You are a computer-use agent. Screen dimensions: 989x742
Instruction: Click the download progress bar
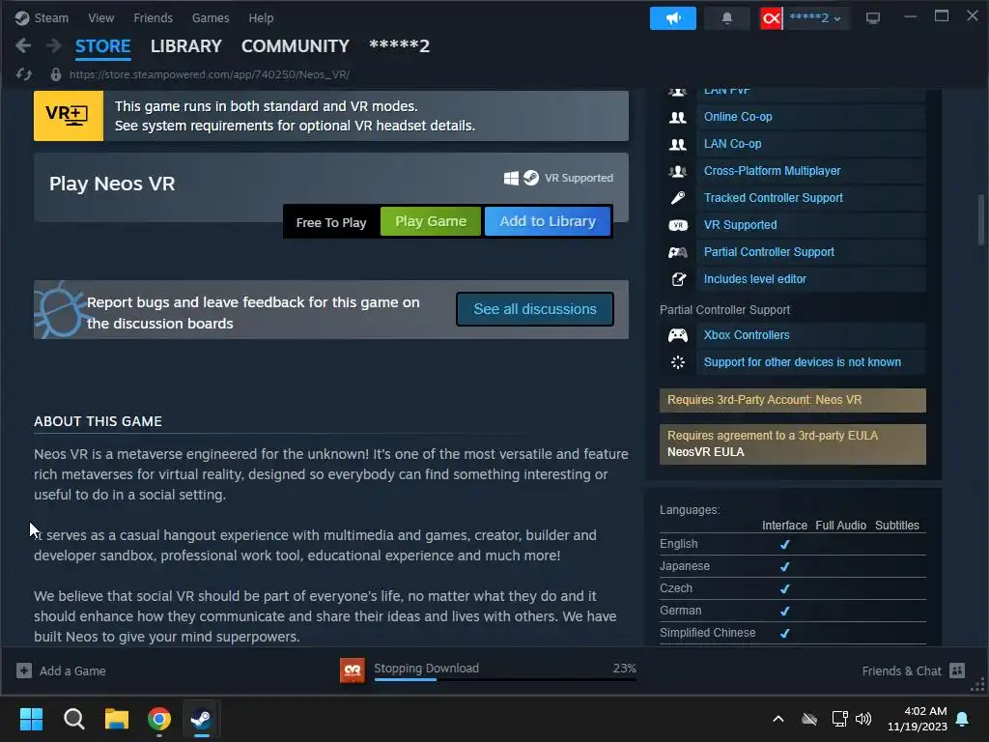click(505, 679)
